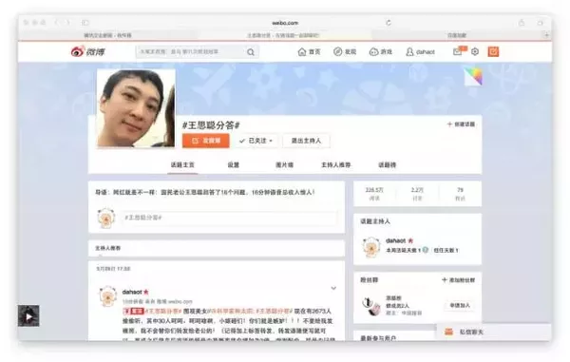Click the orange private chat icon
The image size is (570, 362).
[449, 332]
